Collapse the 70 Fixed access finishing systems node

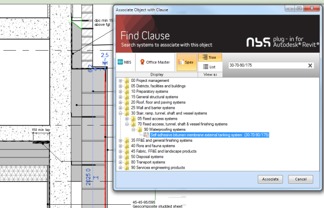coord(127,124)
